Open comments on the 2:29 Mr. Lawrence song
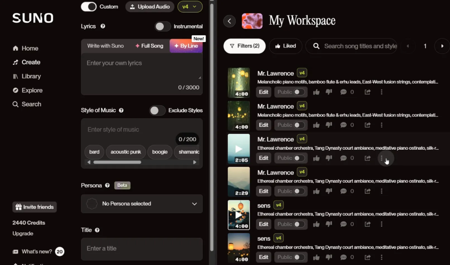The image size is (450, 265). [x=343, y=191]
